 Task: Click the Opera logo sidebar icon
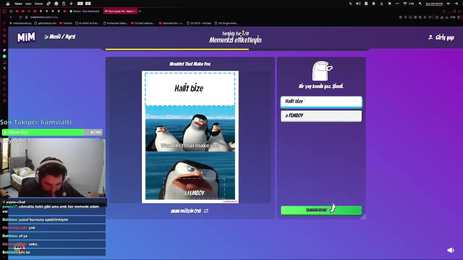(x=4, y=11)
